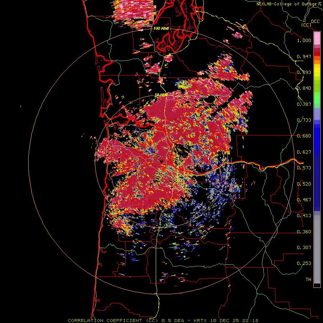Click the 0.467 legend value
Viewport: 323px width, 323px height.
[304, 200]
